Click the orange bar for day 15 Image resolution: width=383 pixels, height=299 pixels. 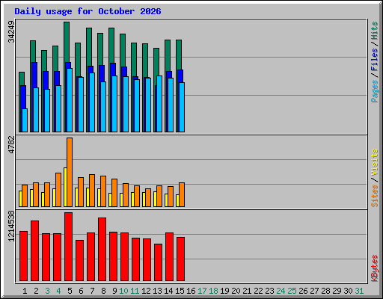(x=182, y=194)
